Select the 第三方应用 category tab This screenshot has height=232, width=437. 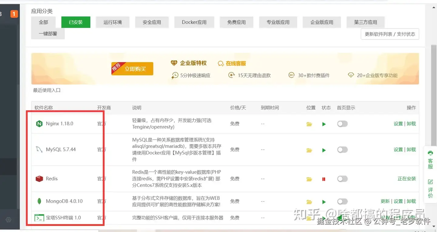[x=365, y=22]
